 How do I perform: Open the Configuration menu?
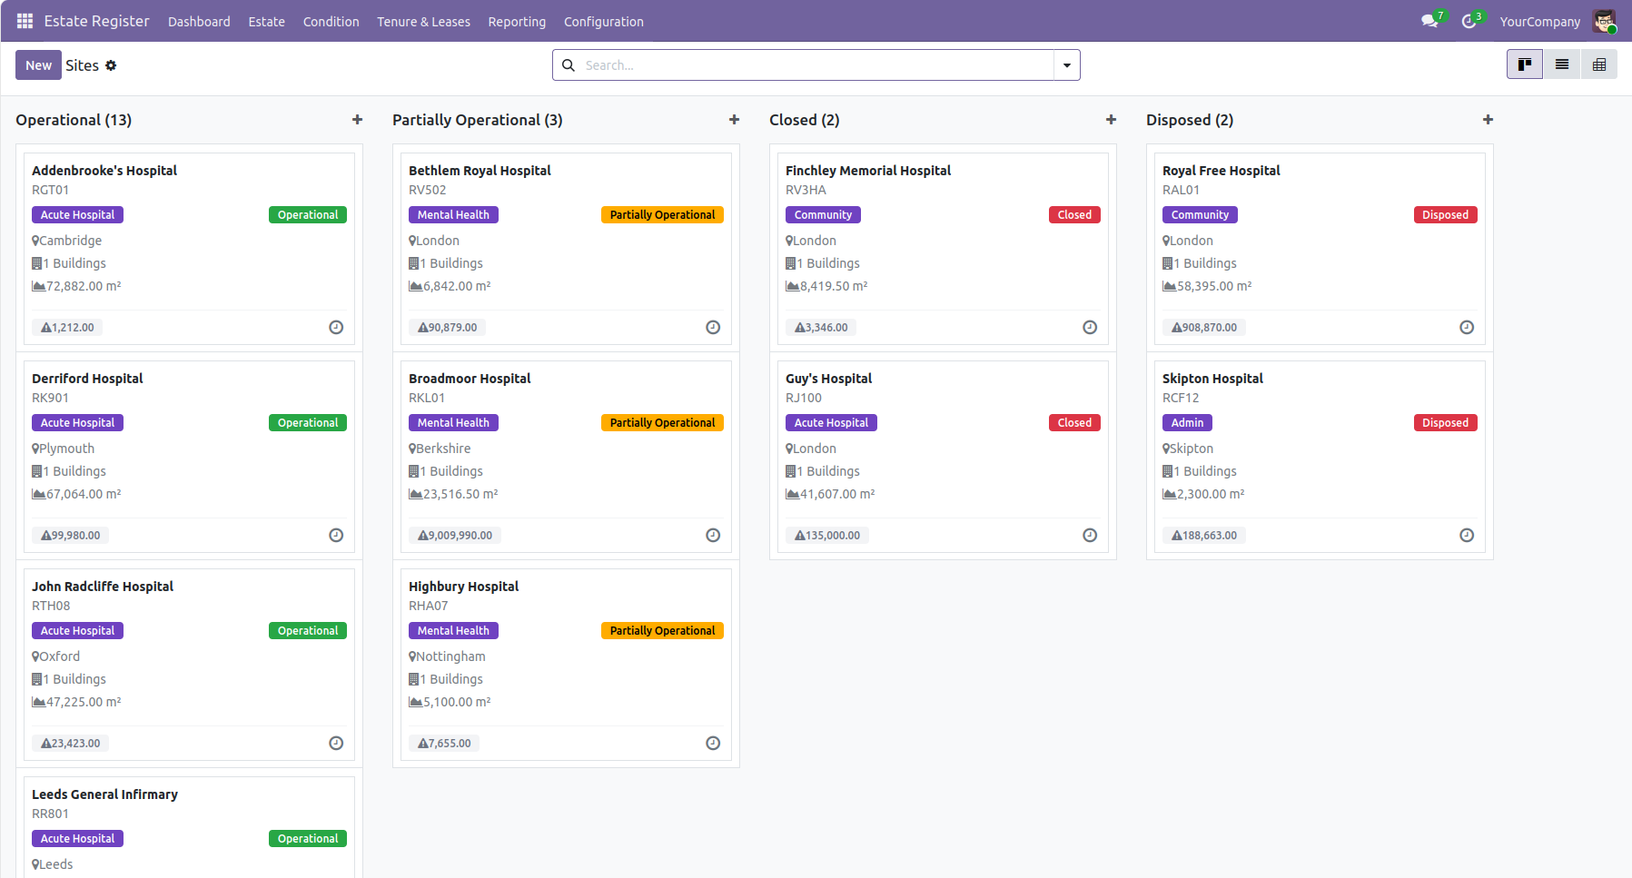pos(604,22)
